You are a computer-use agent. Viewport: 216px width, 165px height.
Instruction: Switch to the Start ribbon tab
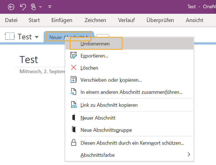tap(34, 20)
